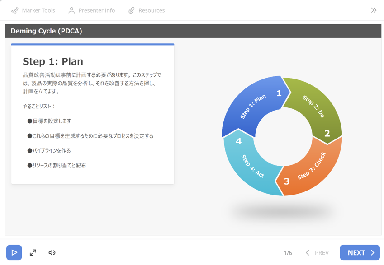Image resolution: width=384 pixels, height=265 pixels.
Task: Click the Resources paperclip icon
Action: (x=131, y=10)
